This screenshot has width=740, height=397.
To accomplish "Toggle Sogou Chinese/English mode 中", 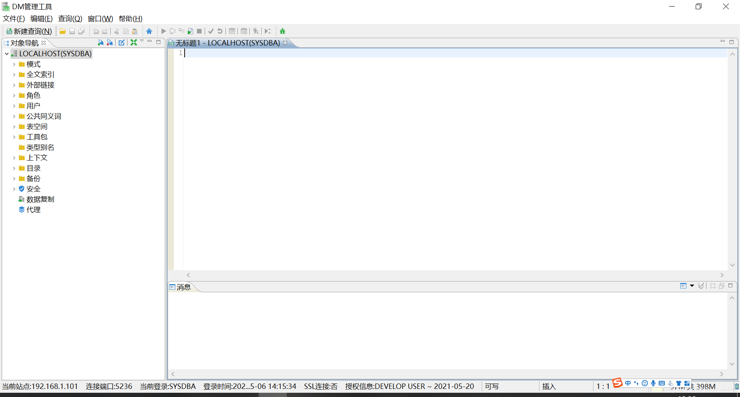I will coord(628,383).
